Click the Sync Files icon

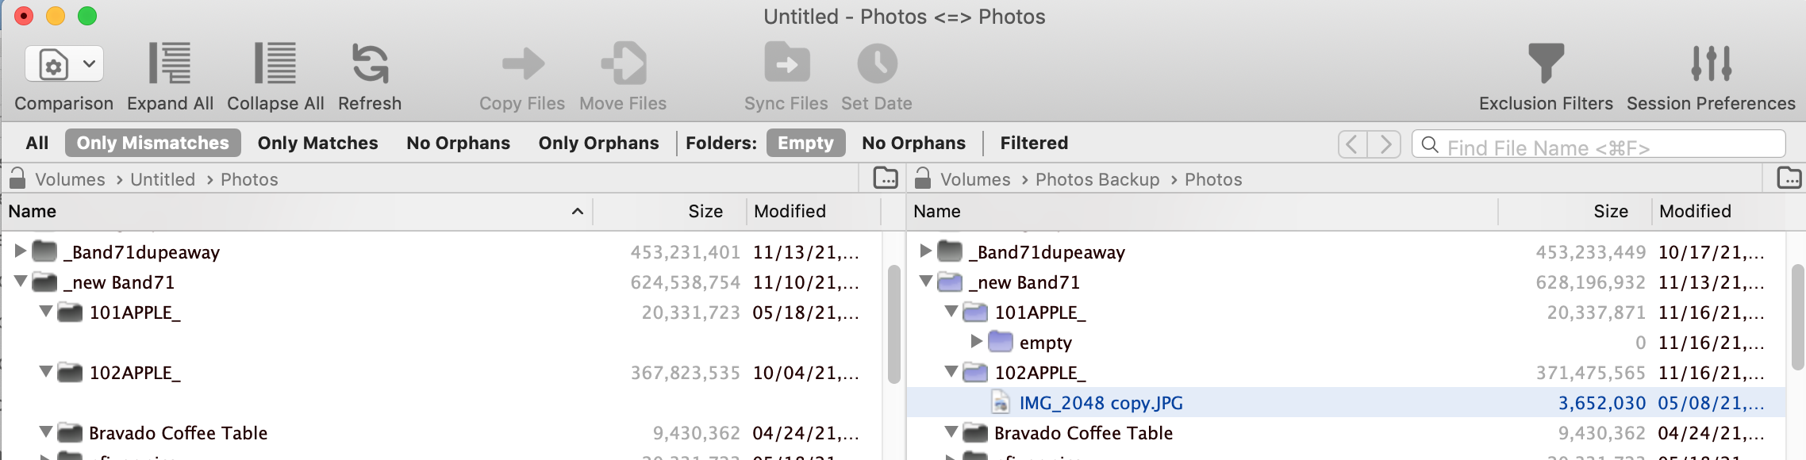coord(786,63)
